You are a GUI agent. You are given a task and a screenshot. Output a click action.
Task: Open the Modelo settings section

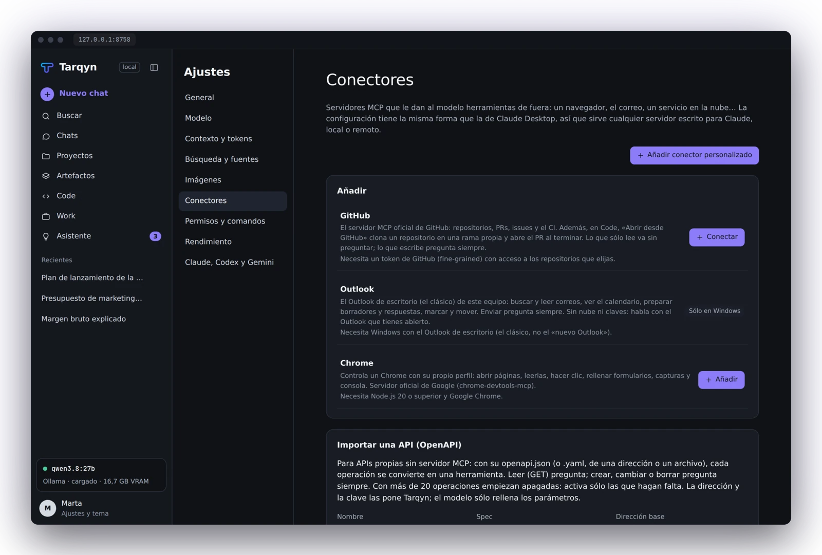click(x=233, y=118)
